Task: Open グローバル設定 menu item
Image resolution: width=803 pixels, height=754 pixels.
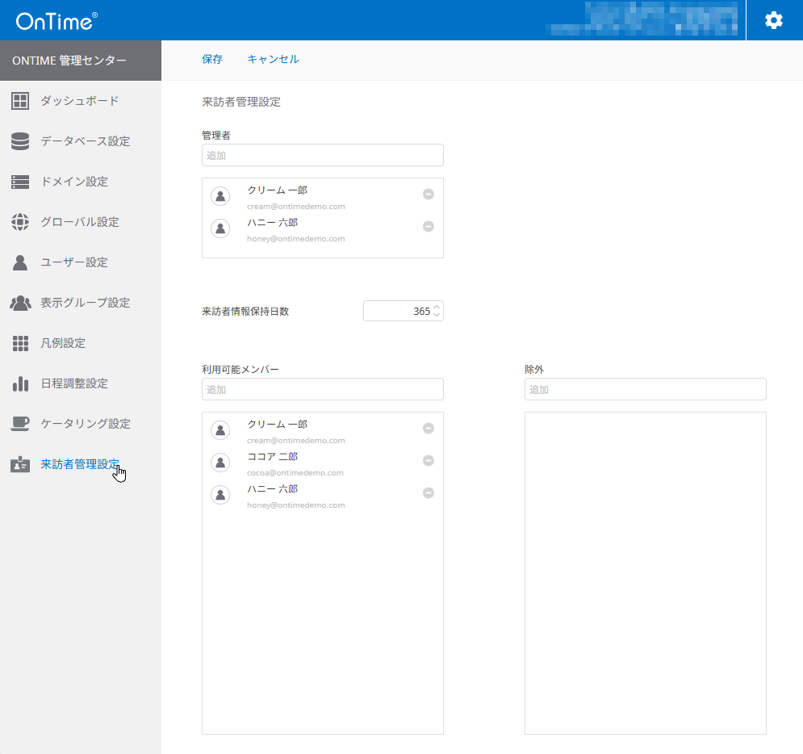Action: pos(81,222)
